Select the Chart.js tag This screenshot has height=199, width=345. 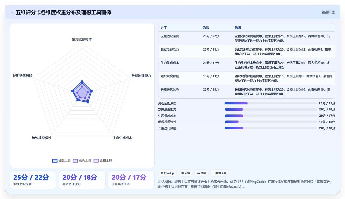[167, 173]
